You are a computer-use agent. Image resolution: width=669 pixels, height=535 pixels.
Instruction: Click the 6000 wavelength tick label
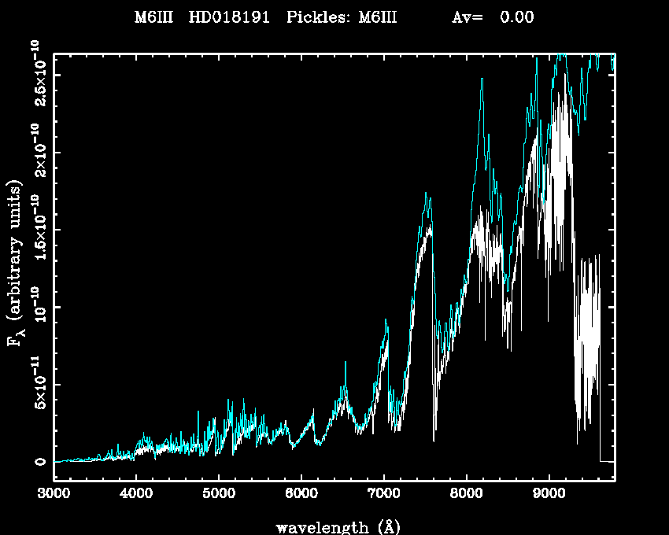pyautogui.click(x=301, y=494)
